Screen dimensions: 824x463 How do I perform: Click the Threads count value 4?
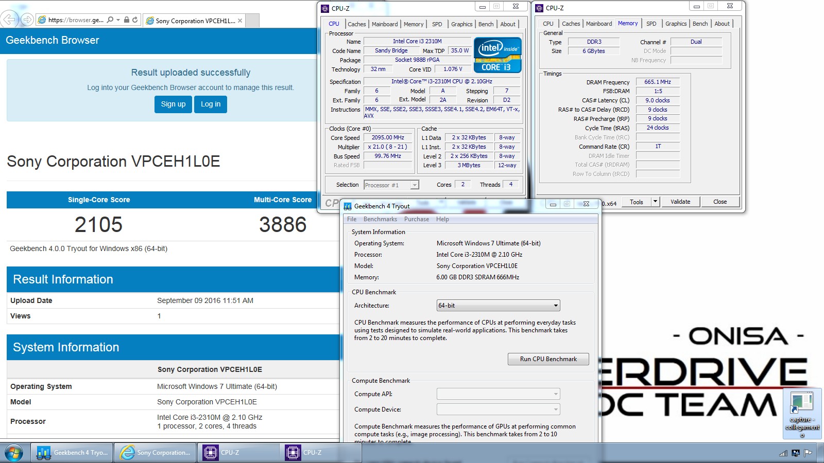coord(511,185)
